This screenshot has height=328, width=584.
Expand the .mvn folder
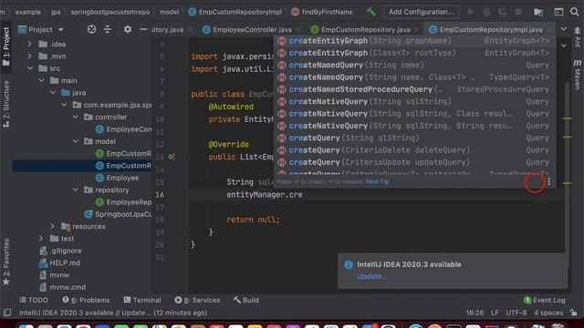(29, 56)
